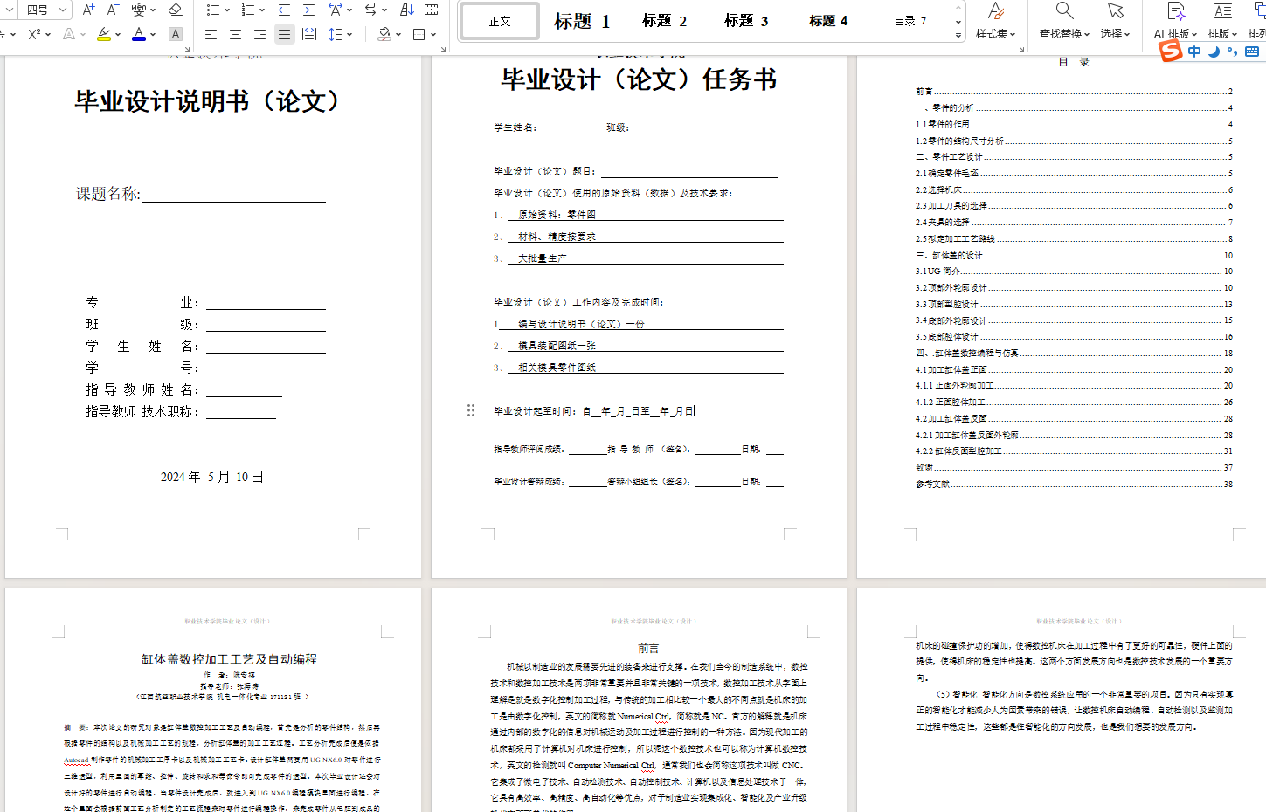Image resolution: width=1266 pixels, height=812 pixels.
Task: Open superscript options dropdown arrow
Action: tap(48, 34)
